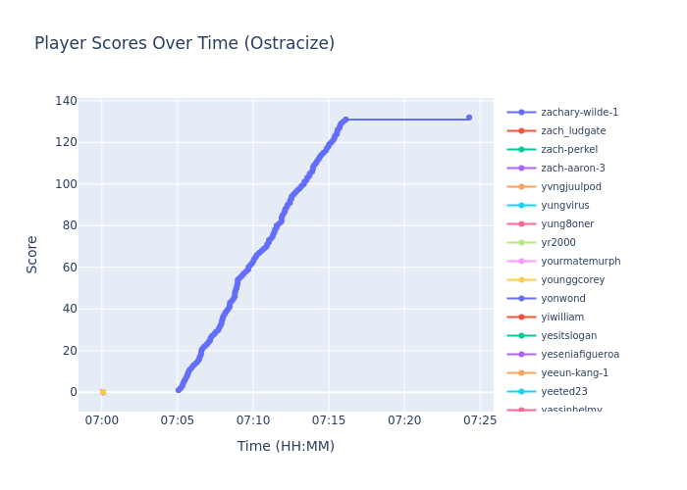Click the chart title Player Scores Over Time
This screenshot has height=490, width=687.
[x=185, y=44]
